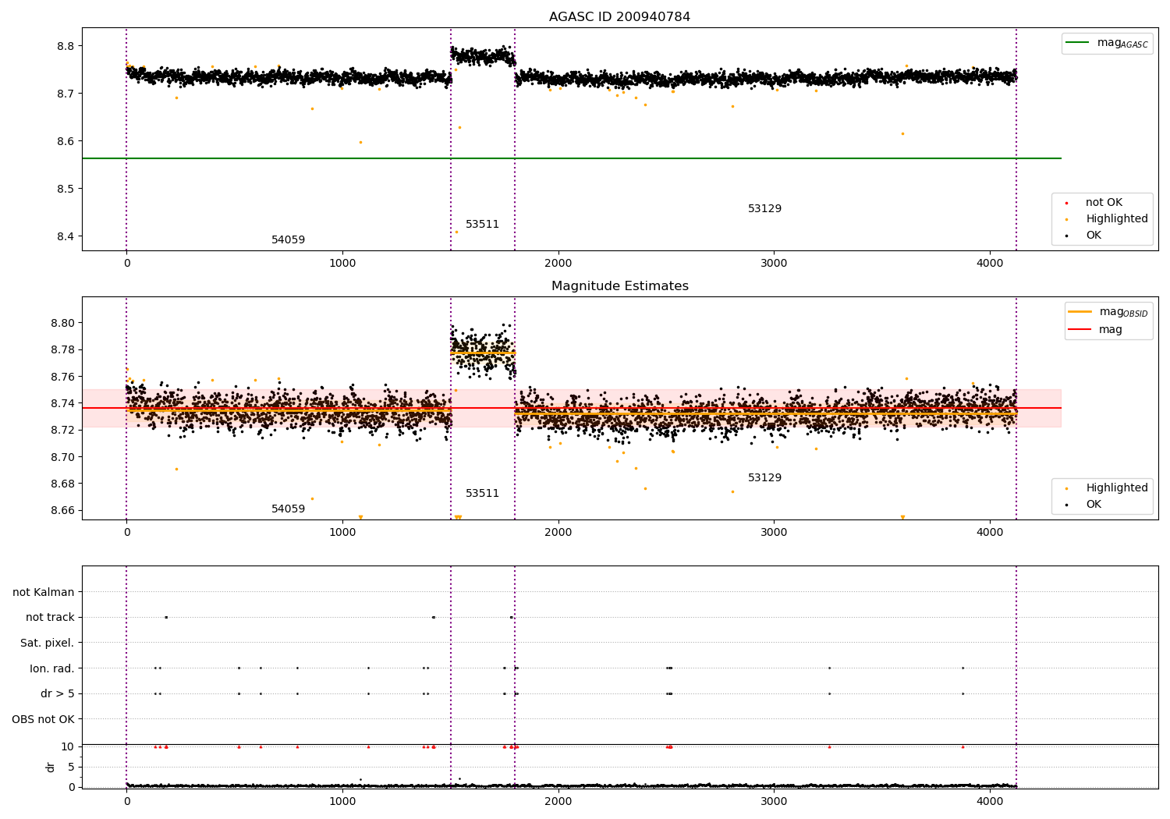The height and width of the screenshot is (819, 1170).
Task: Click the '8.4' y-tick of the top plot
Action: (x=66, y=236)
